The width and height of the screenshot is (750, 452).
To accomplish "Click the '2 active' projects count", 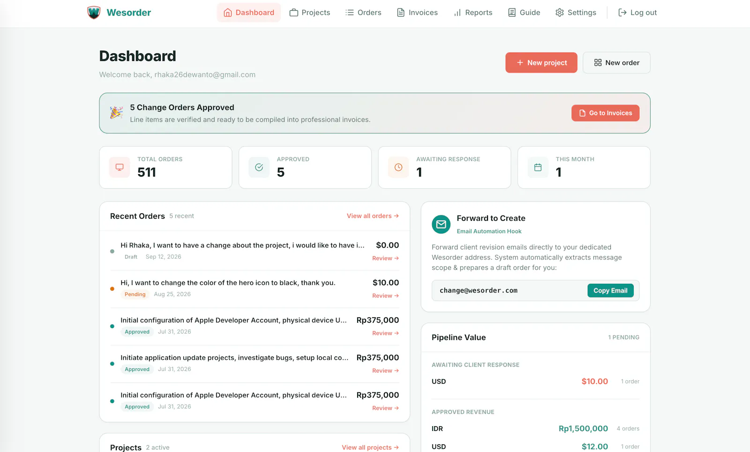I will coord(157,447).
